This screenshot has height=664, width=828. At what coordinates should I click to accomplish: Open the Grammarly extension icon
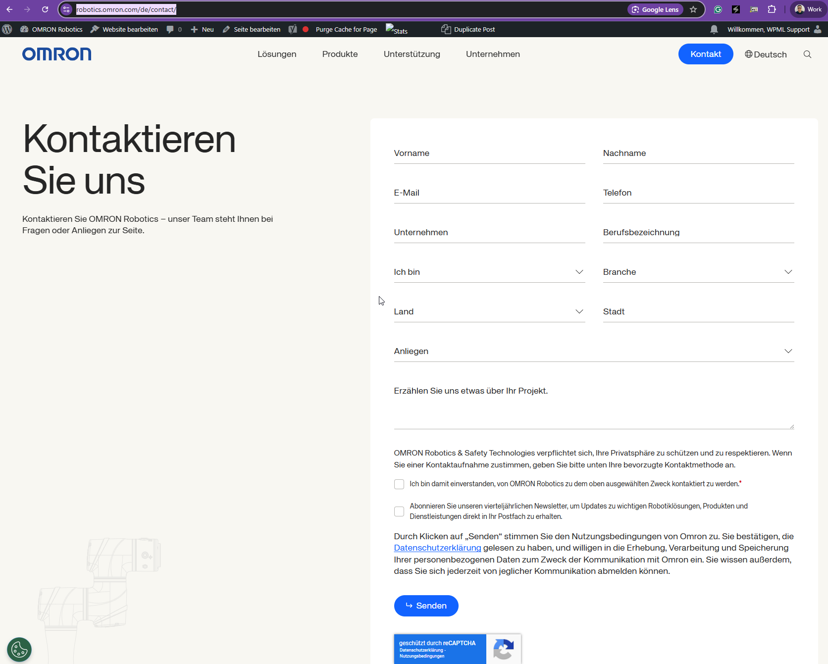point(718,9)
